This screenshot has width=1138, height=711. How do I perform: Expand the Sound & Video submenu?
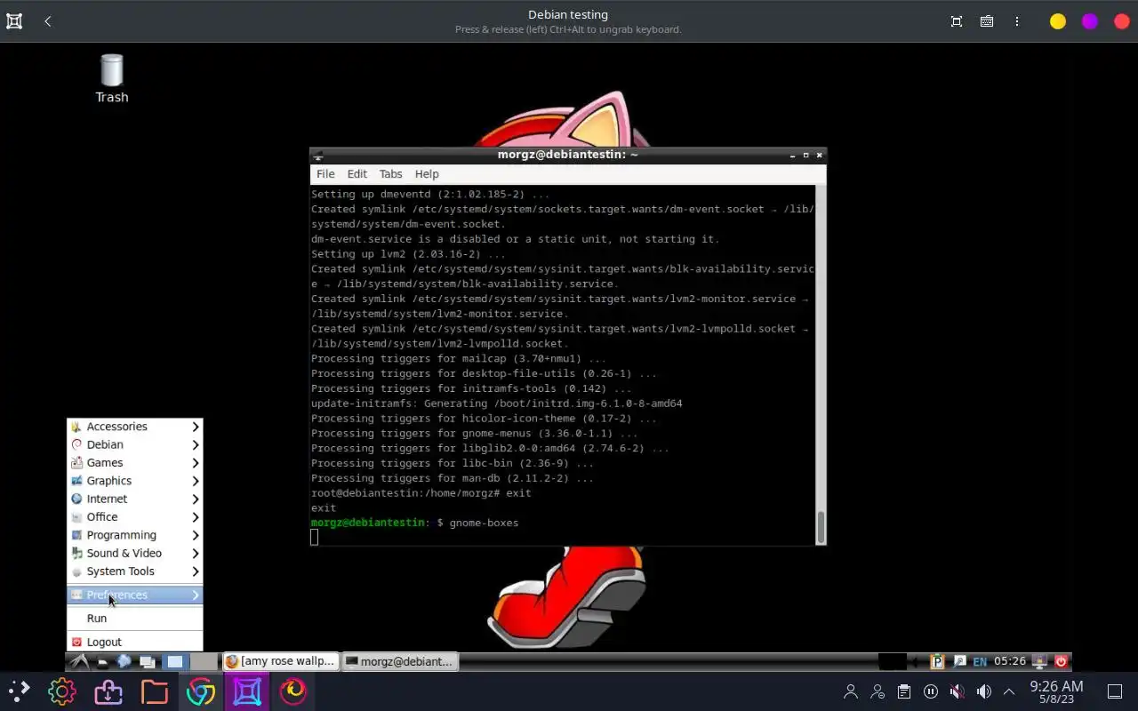click(x=135, y=553)
